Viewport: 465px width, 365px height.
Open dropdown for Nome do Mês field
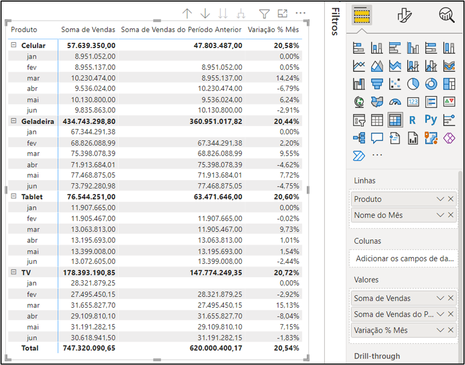(x=440, y=215)
